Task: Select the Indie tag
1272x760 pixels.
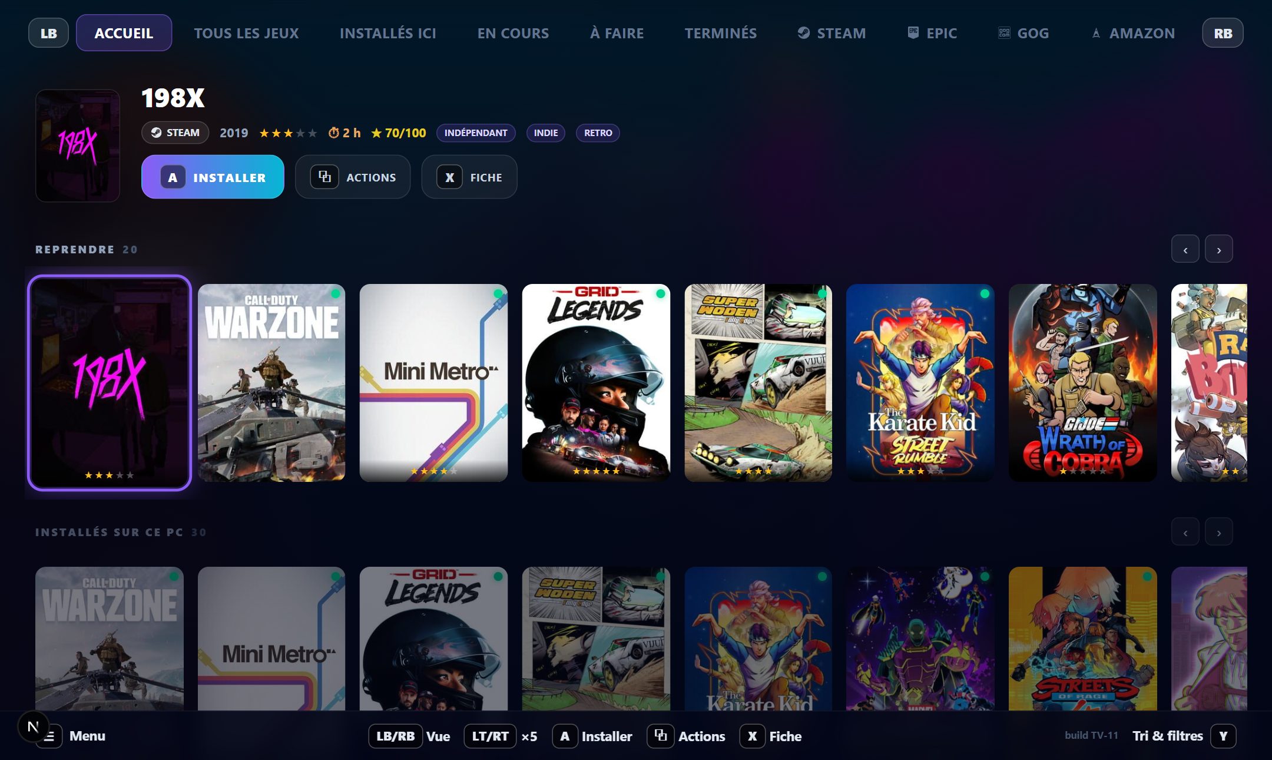Action: point(546,133)
